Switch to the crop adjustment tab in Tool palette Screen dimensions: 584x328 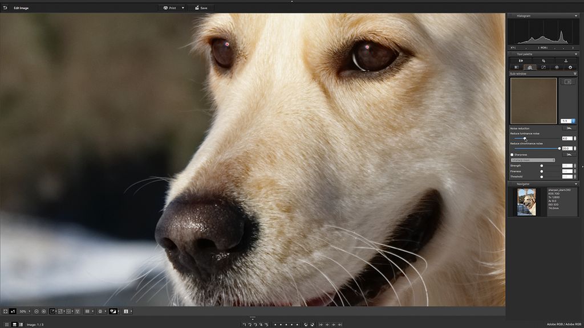coord(545,60)
